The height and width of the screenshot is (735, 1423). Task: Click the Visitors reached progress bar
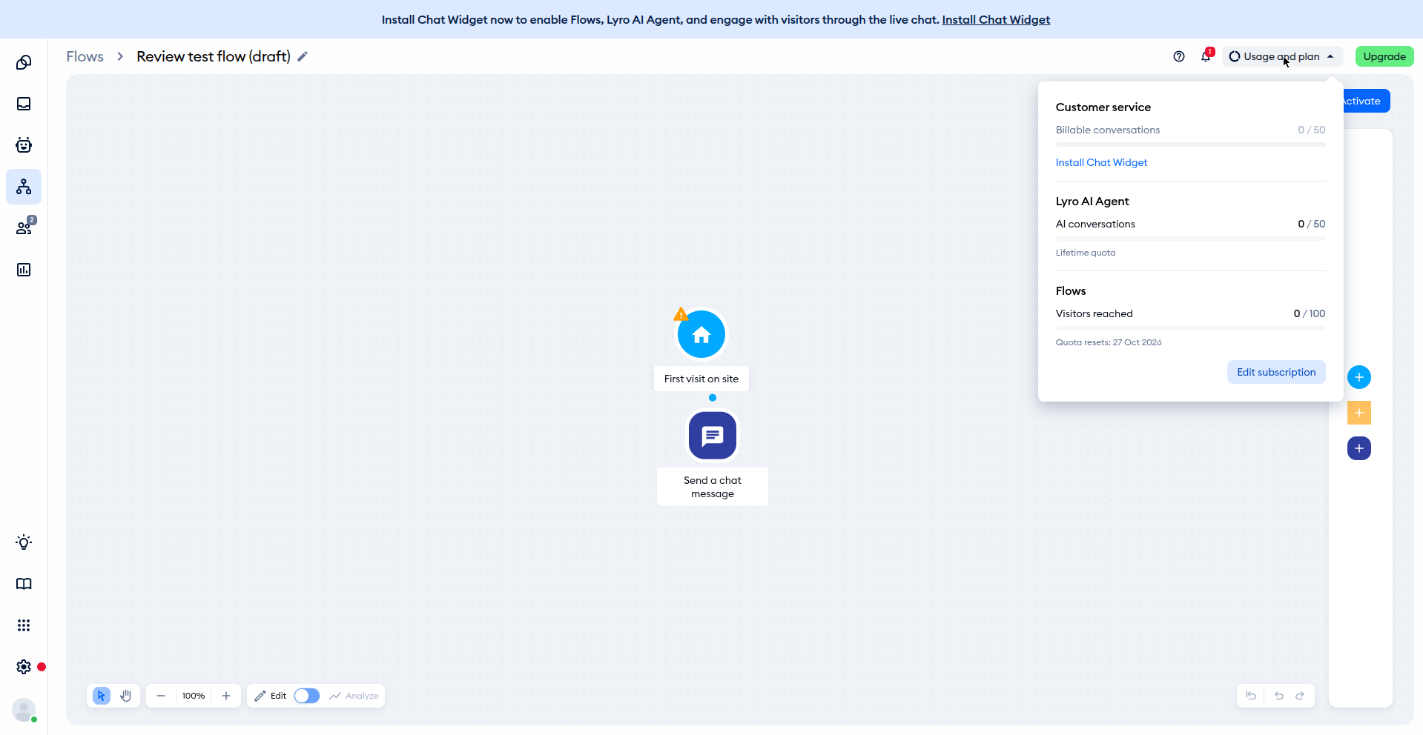pyautogui.click(x=1190, y=327)
